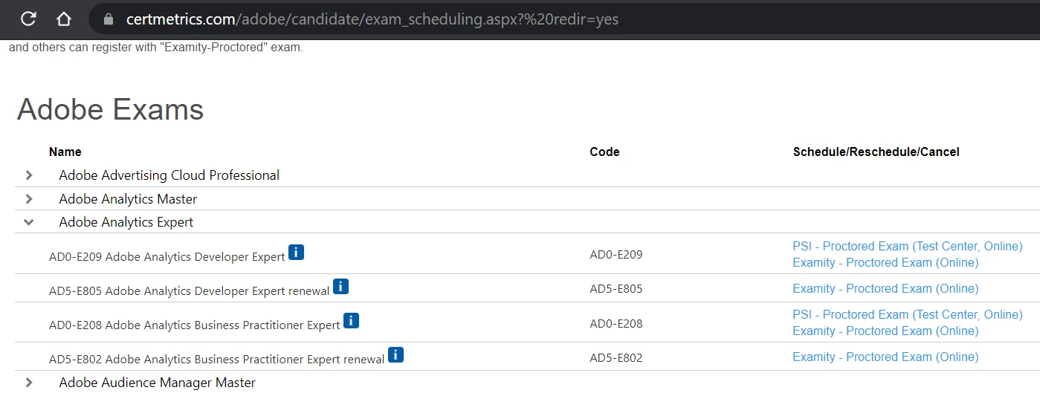
Task: Schedule AD0-E209 via Examity Proctored Exam link
Action: click(885, 262)
